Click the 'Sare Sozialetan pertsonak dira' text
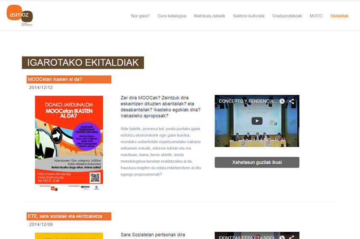The image size is (360, 239). tap(153, 235)
